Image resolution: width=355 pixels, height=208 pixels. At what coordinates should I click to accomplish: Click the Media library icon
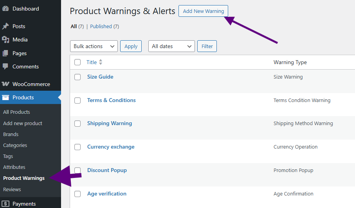pos(5,39)
